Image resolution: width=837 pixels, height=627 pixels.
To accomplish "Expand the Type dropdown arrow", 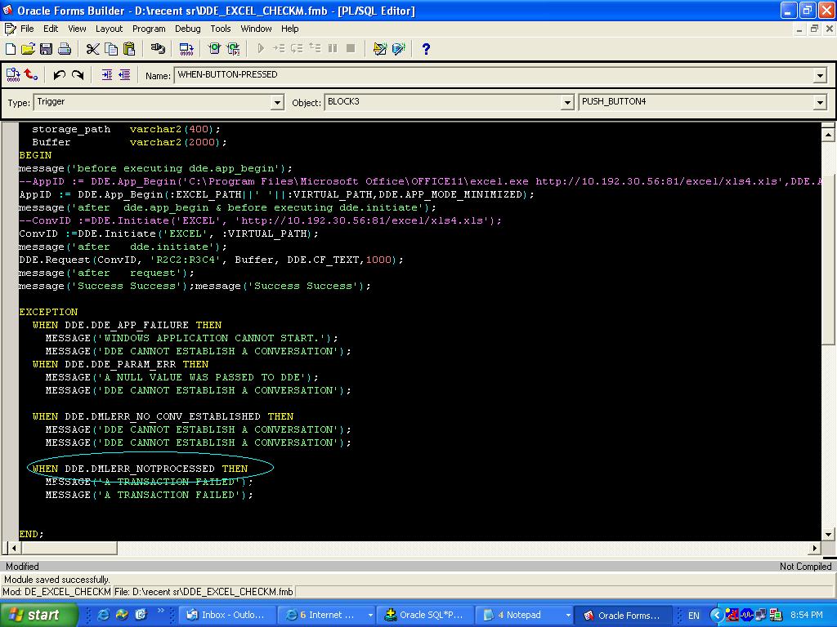I will (x=277, y=102).
